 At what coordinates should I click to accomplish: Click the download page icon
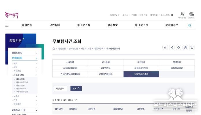192,48
